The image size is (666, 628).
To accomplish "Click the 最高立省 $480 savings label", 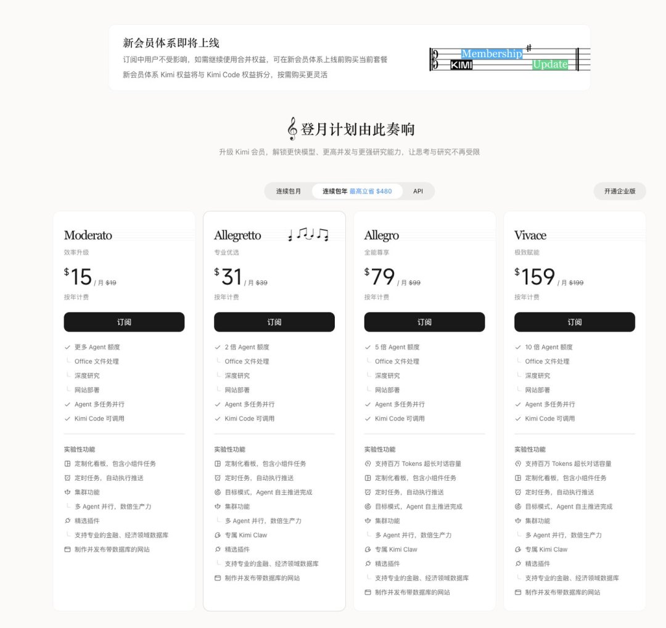I will [x=371, y=191].
